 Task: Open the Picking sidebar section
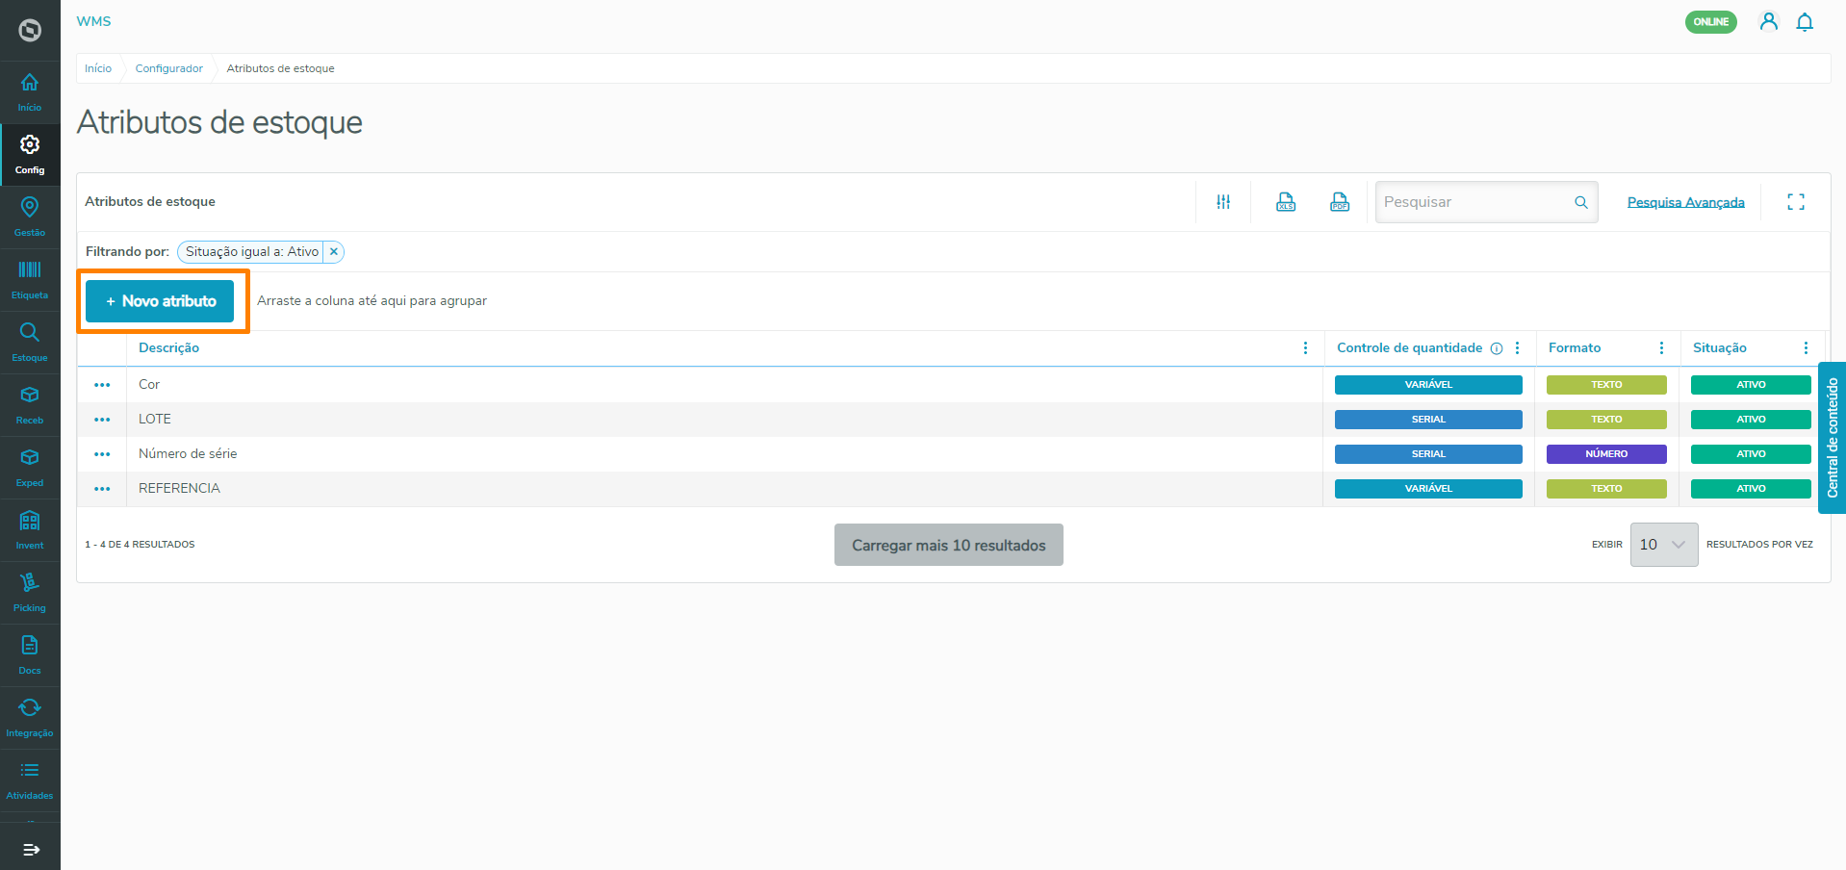tap(30, 593)
